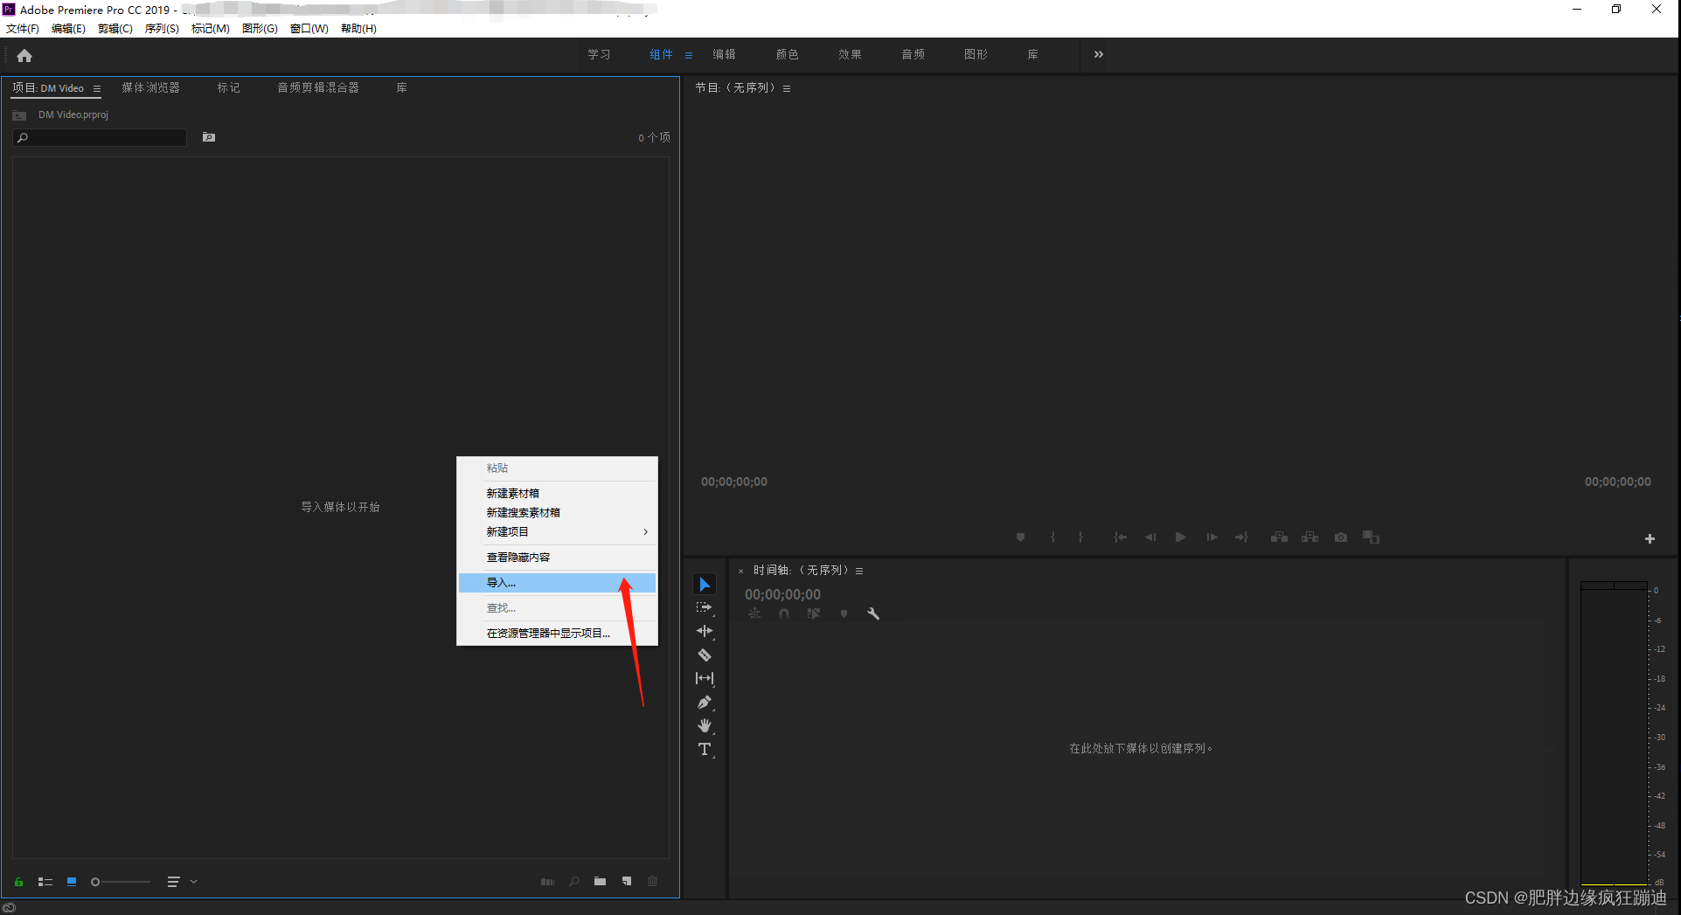Open the File menu
The height and width of the screenshot is (915, 1681).
pyautogui.click(x=23, y=29)
